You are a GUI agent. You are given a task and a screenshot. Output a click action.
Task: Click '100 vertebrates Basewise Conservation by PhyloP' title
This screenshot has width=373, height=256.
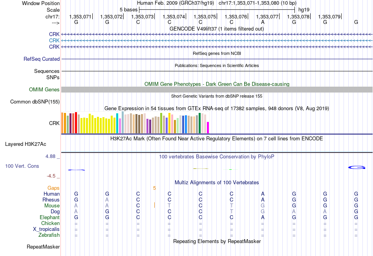[217, 157]
